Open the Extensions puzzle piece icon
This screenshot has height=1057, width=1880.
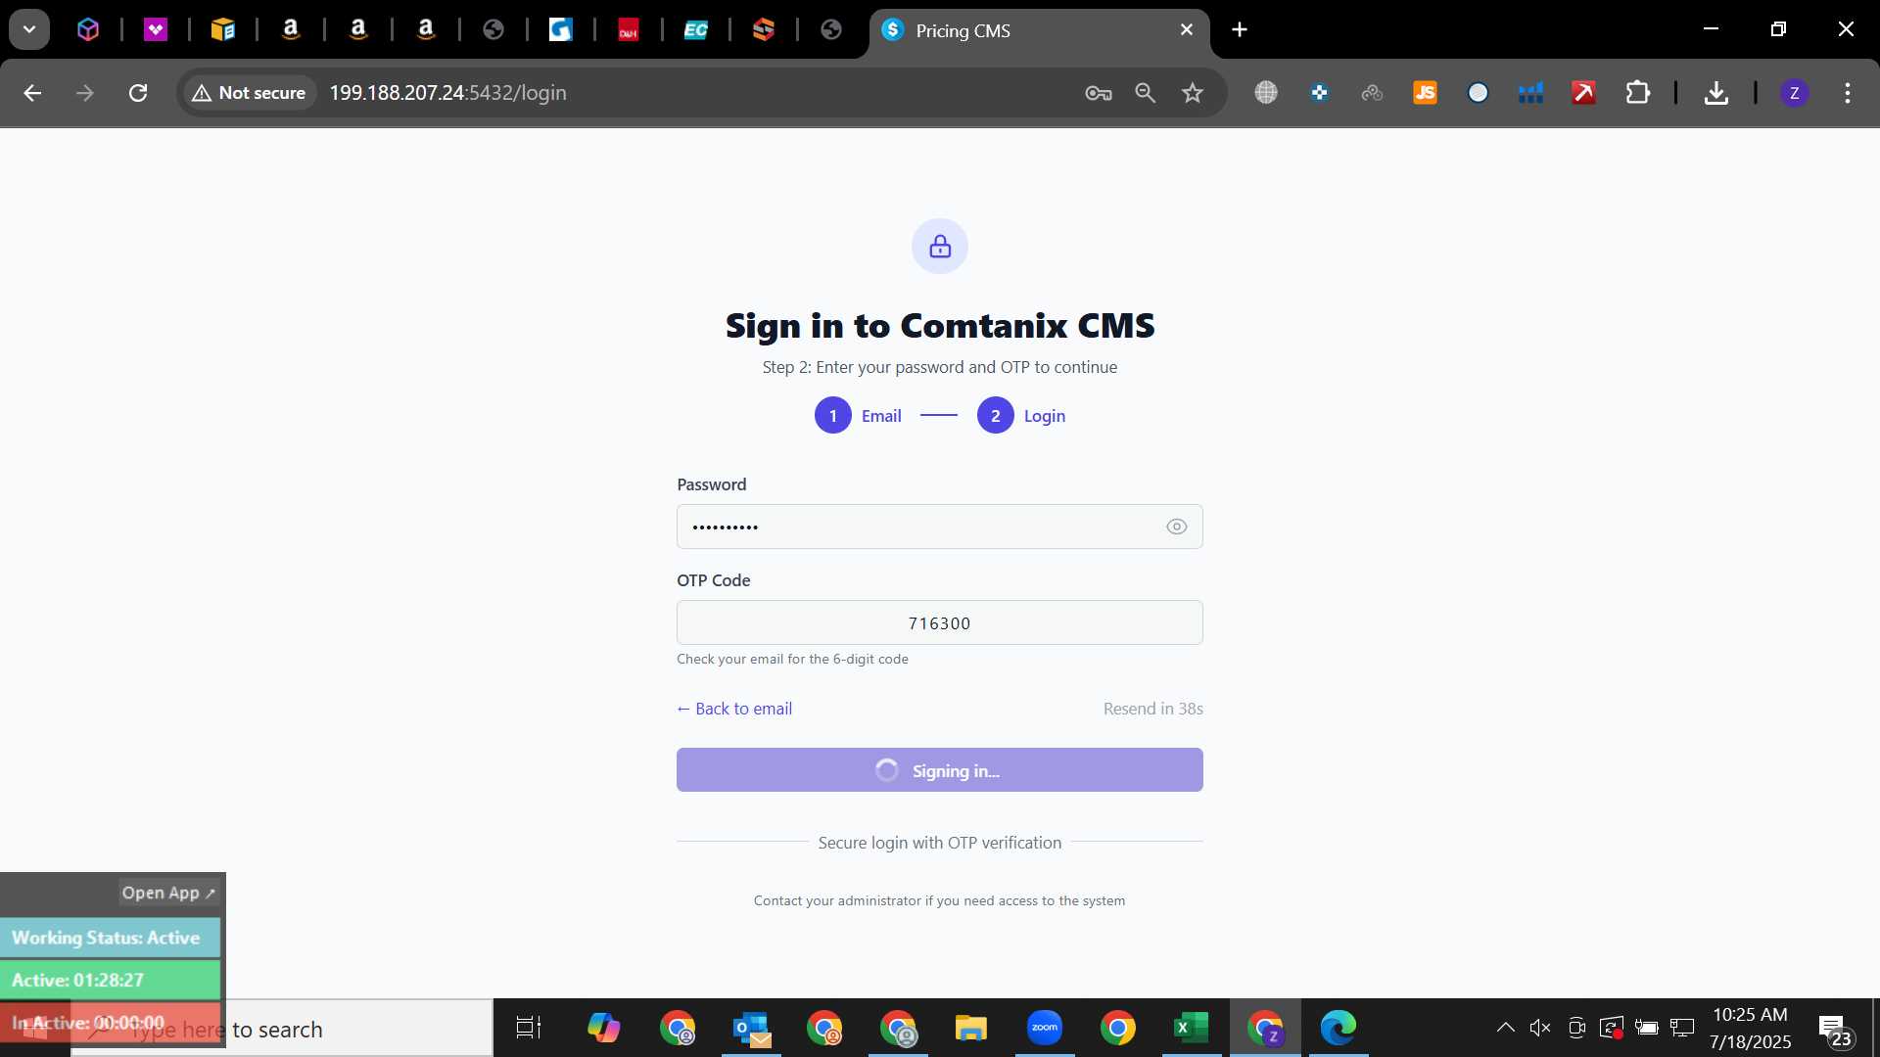pyautogui.click(x=1637, y=93)
